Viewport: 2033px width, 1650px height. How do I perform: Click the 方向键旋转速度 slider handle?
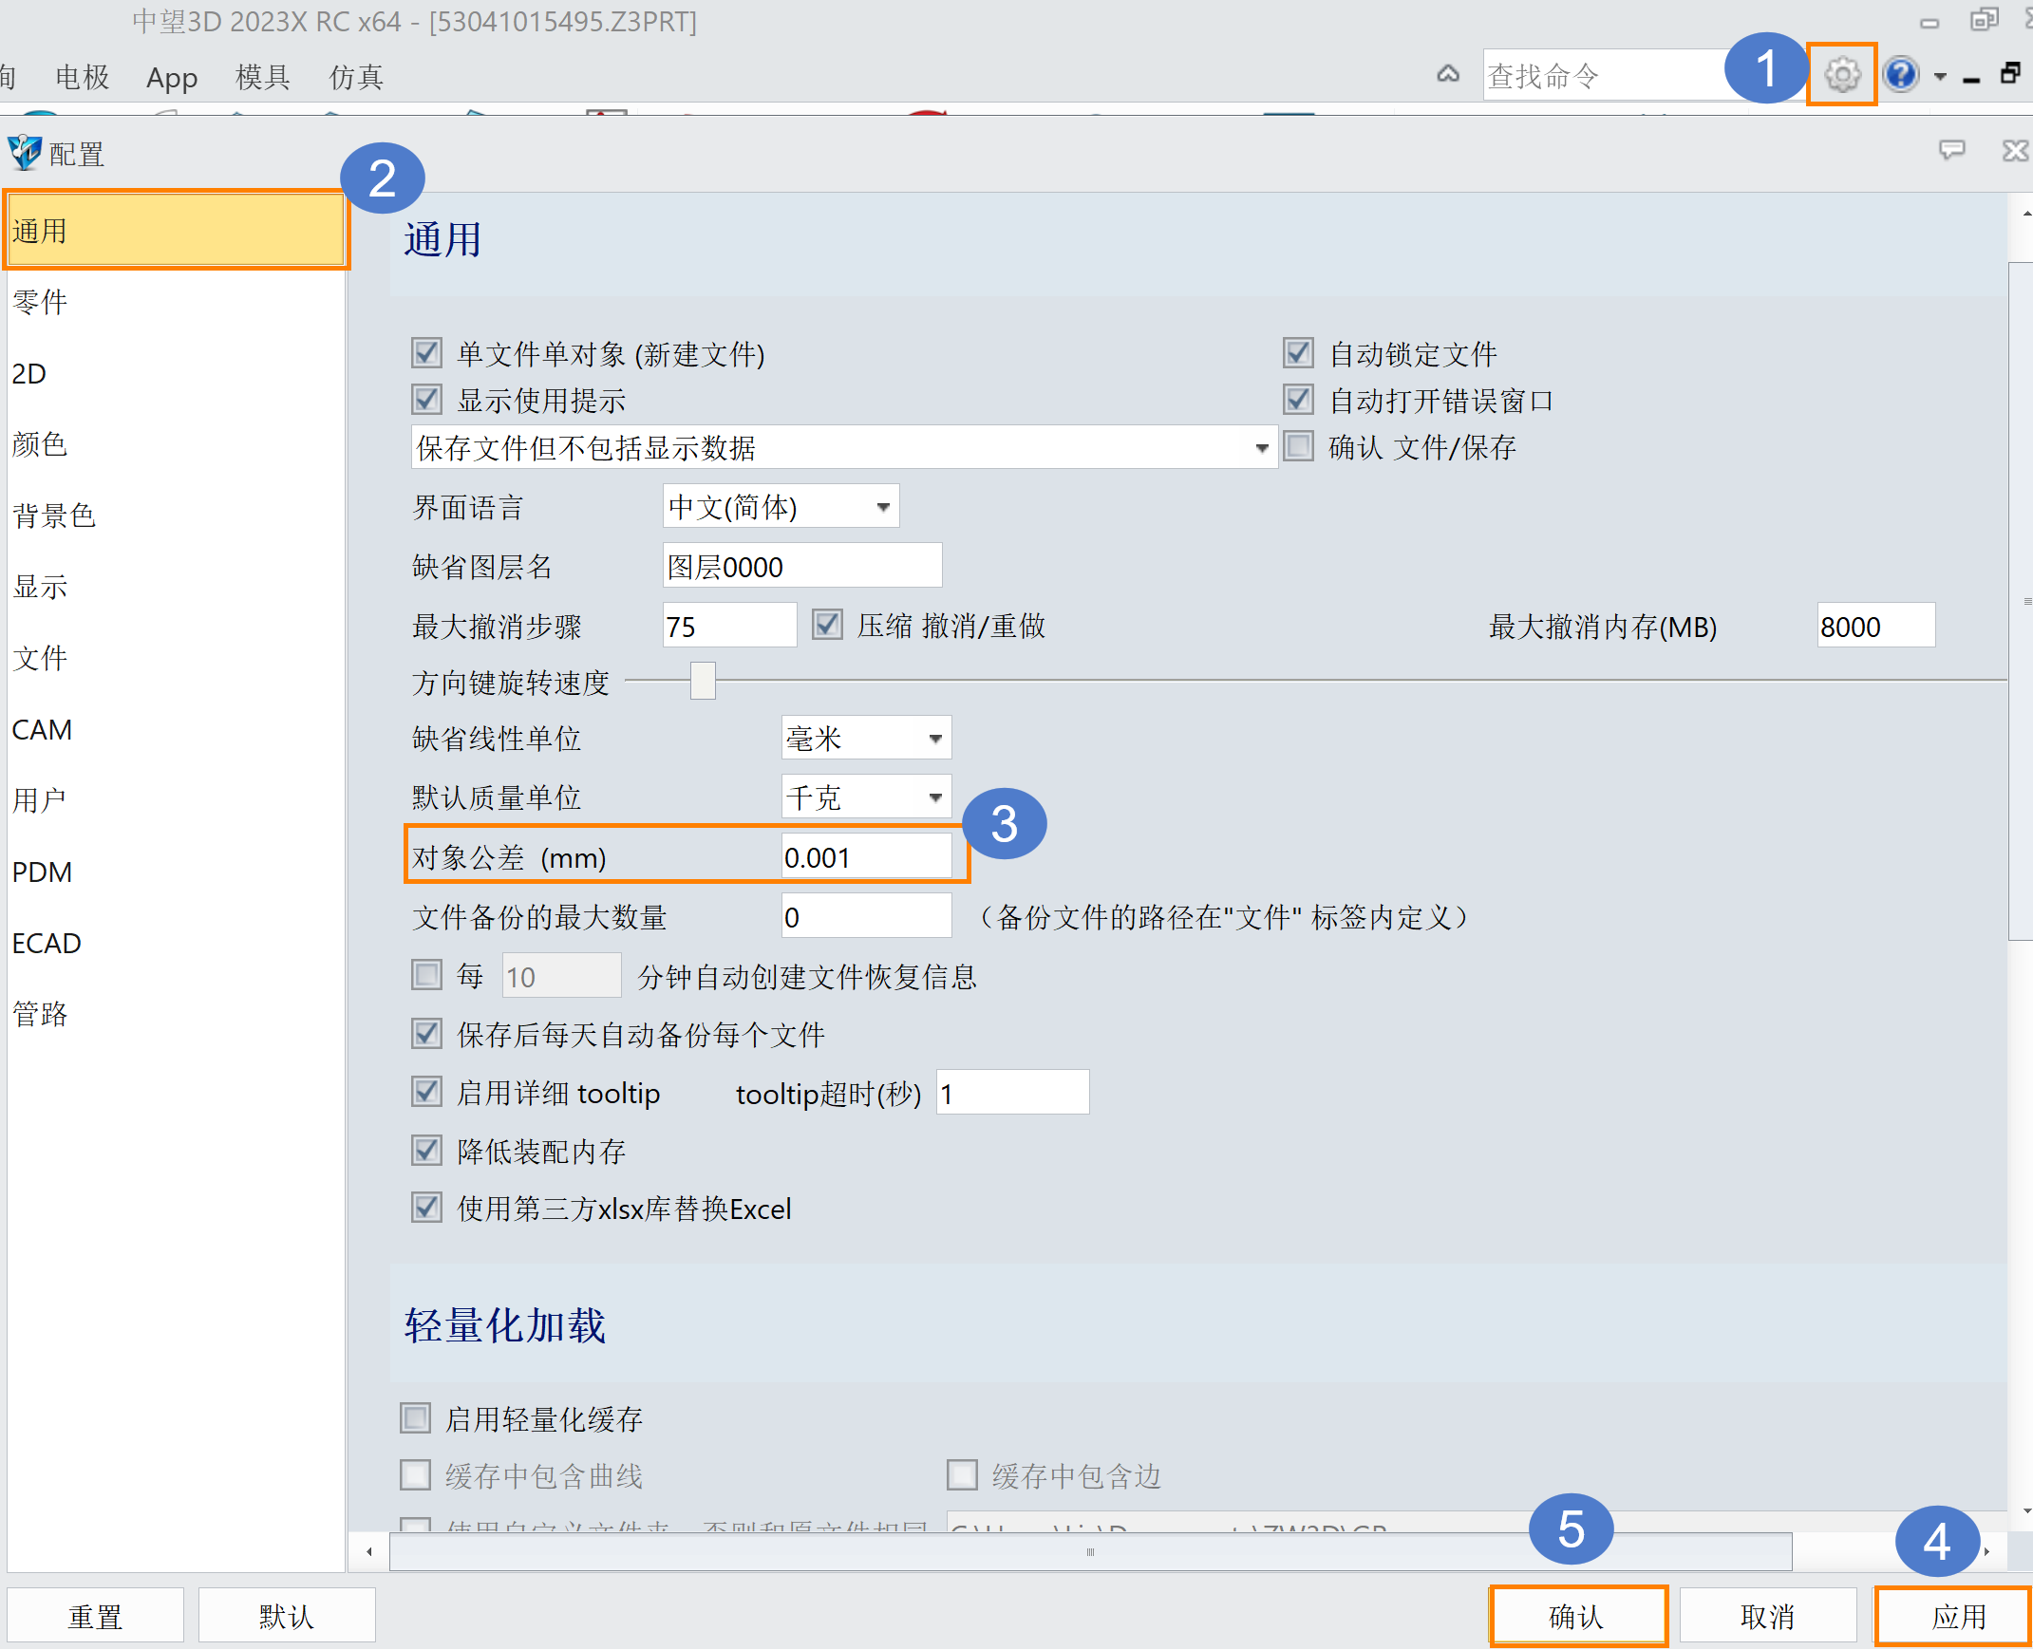(x=703, y=682)
